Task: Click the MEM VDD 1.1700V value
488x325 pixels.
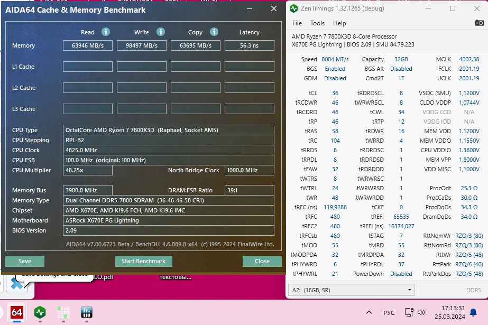Action: (469, 131)
